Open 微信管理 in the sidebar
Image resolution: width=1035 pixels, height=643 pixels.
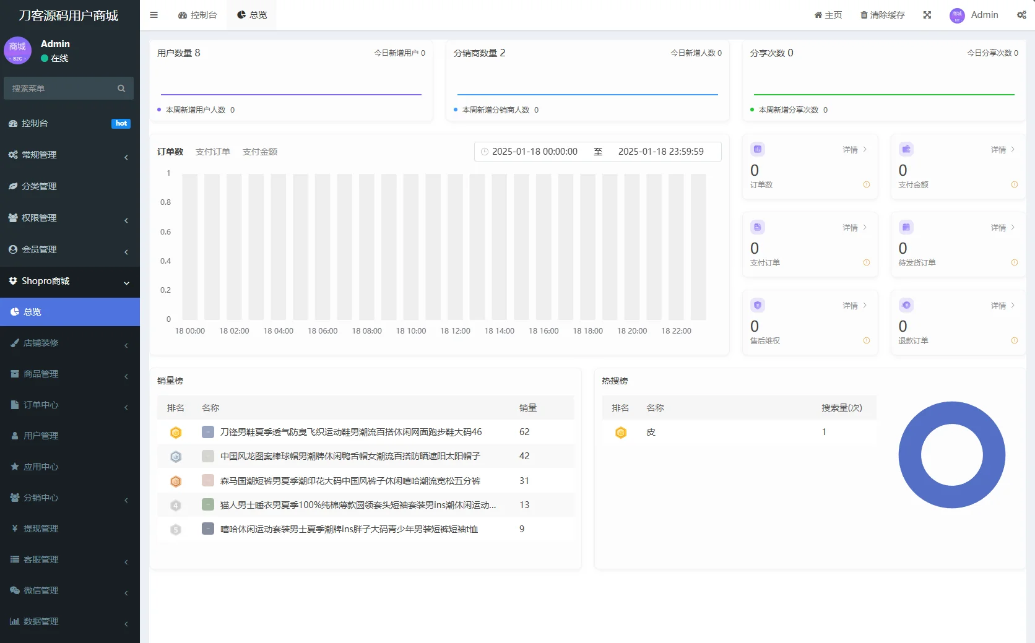(x=41, y=590)
